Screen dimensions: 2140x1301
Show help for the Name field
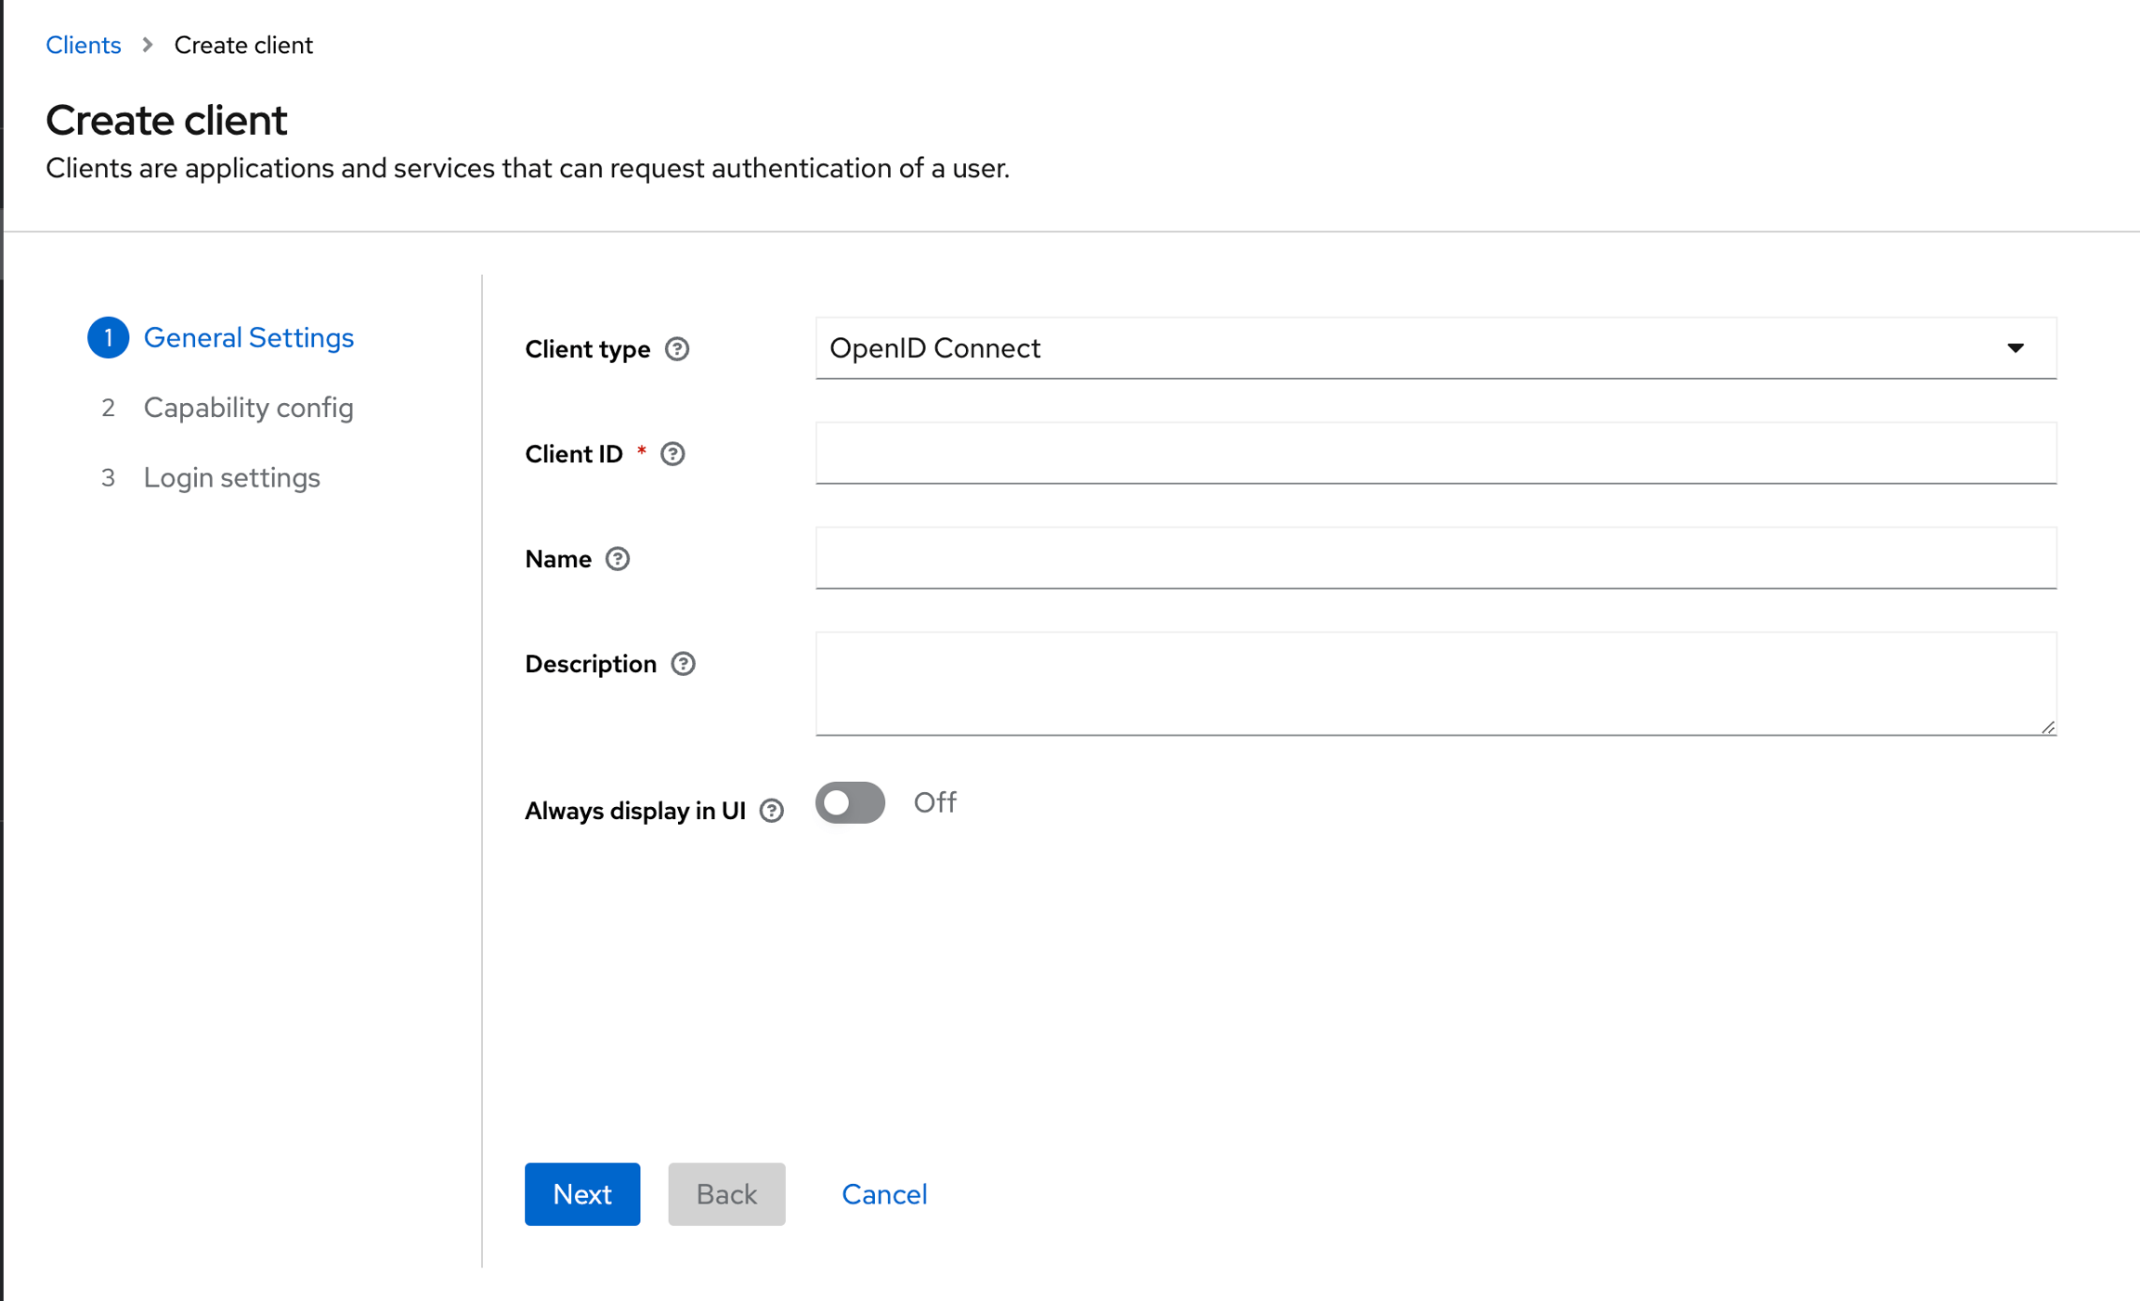tap(618, 558)
